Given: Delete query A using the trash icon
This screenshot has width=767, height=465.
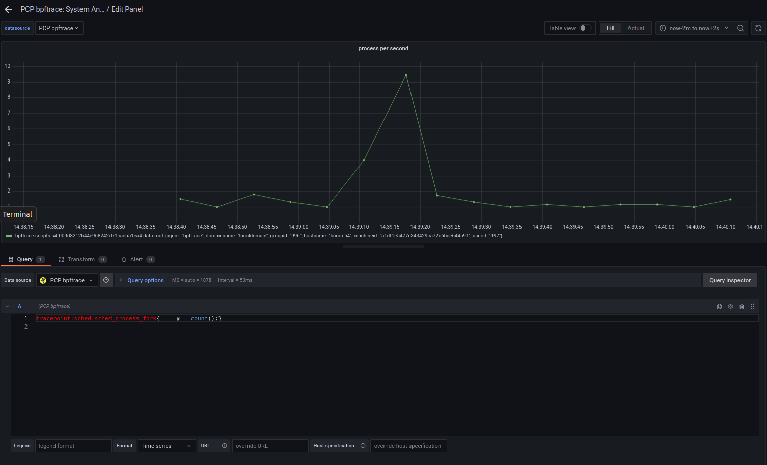Looking at the screenshot, I should [x=742, y=306].
